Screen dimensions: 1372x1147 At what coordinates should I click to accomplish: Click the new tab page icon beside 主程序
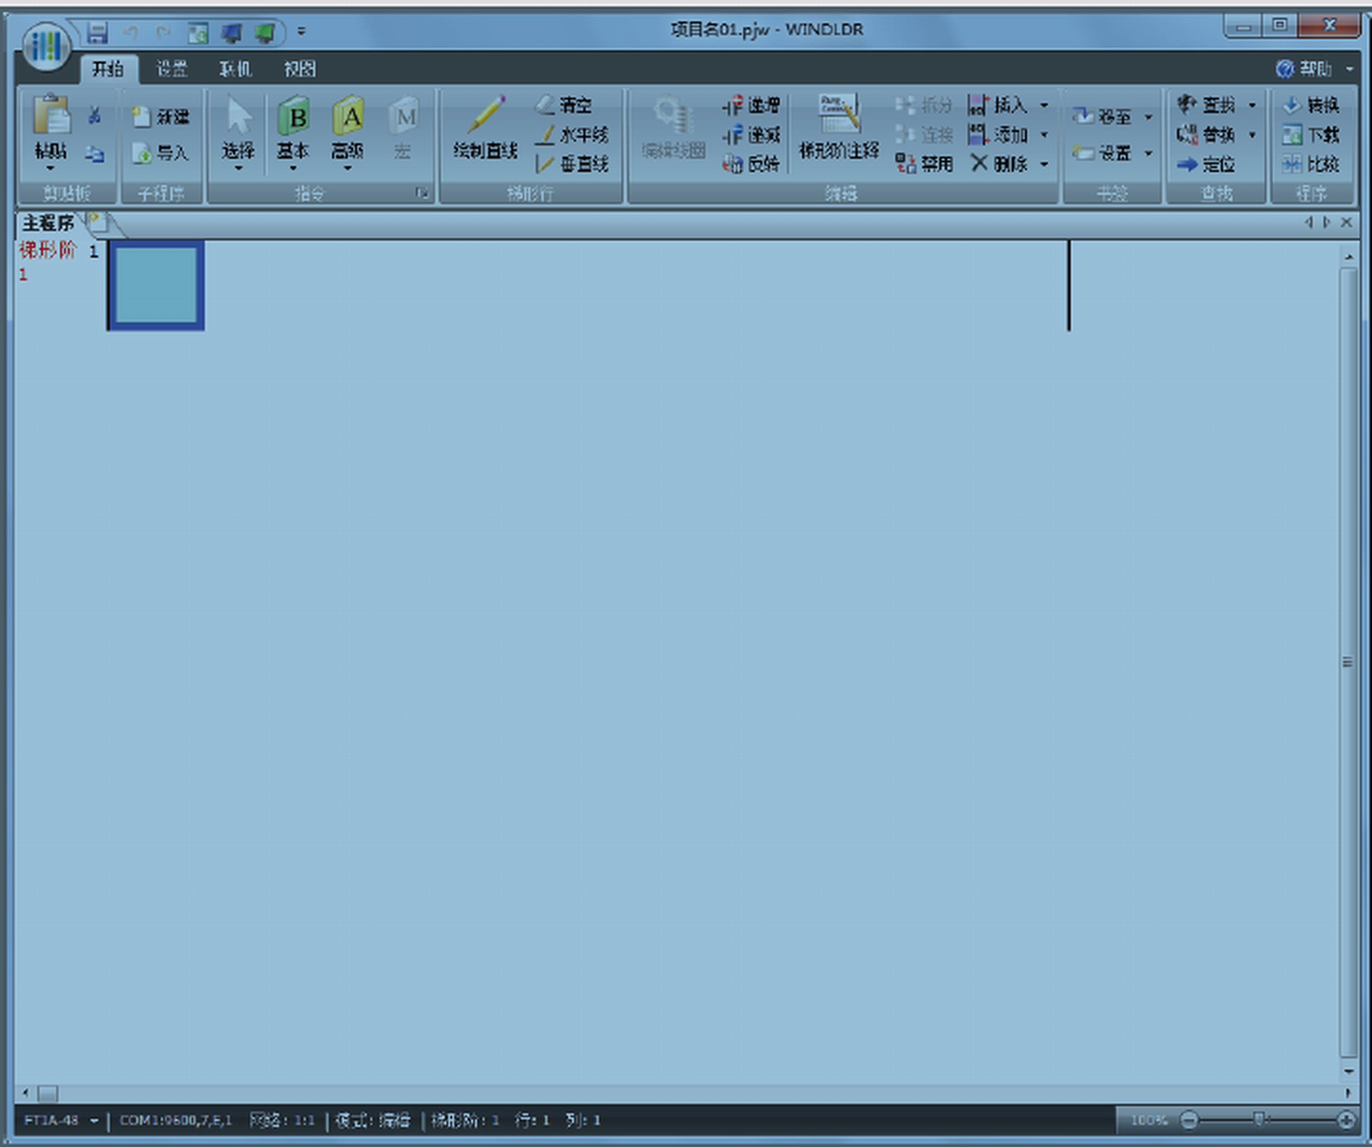click(98, 222)
